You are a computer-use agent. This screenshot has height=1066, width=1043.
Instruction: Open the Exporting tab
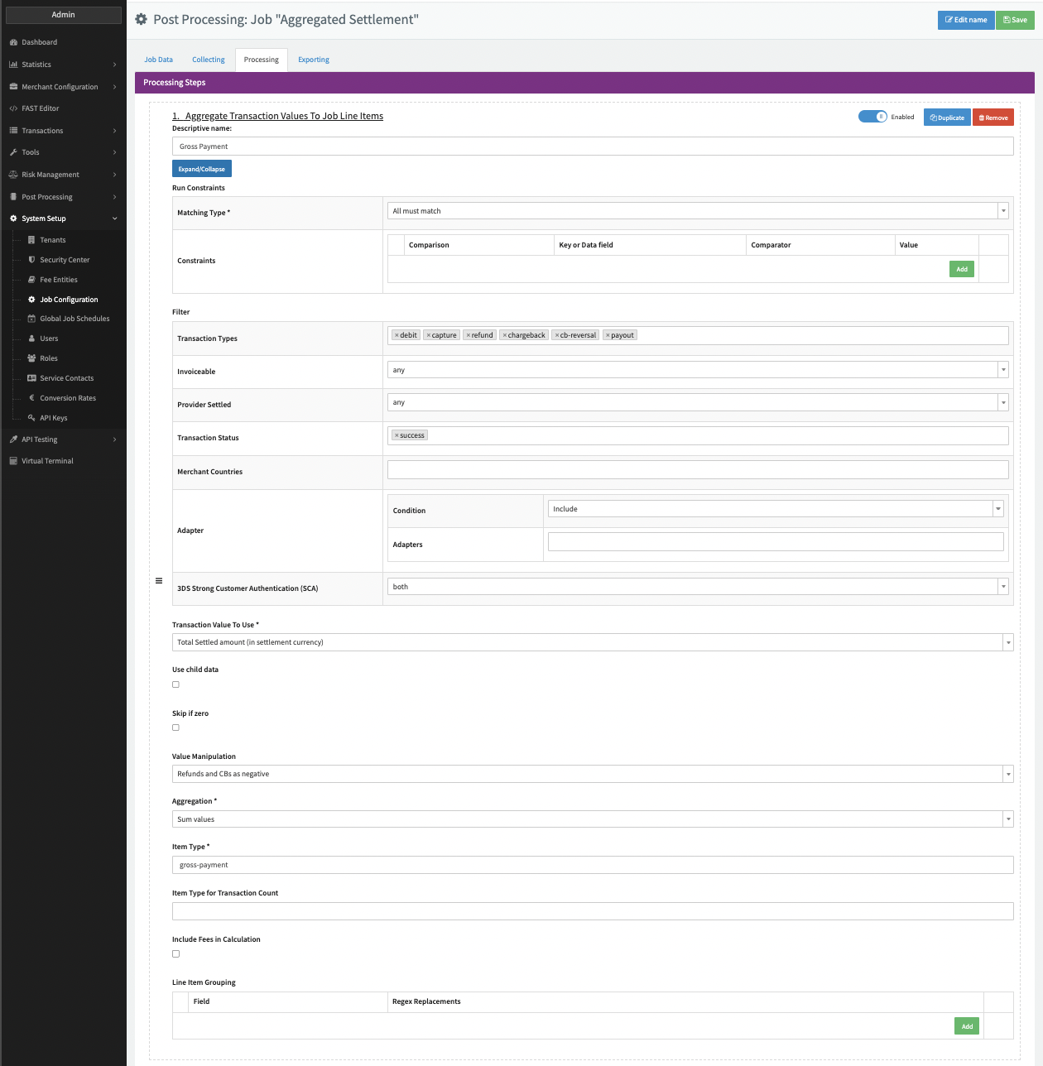(x=314, y=60)
